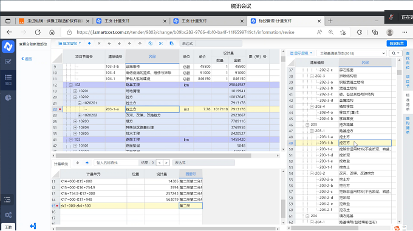Open the 工程量清单范本(2018) combo box
413x231 pixels.
[352, 53]
